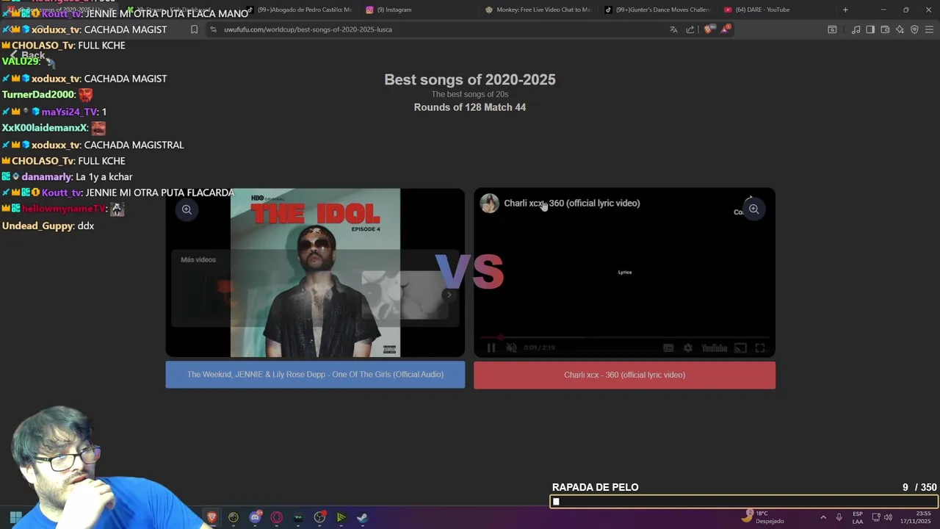This screenshot has height=529, width=940.
Task: Open Brave Rewards triangle icon
Action: tap(725, 29)
